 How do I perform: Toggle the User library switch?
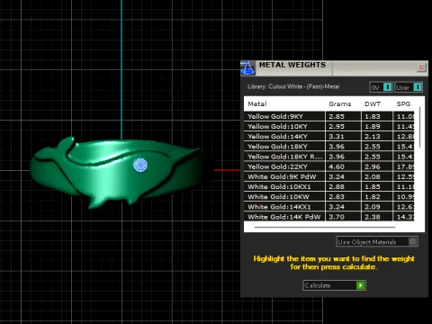pyautogui.click(x=409, y=87)
